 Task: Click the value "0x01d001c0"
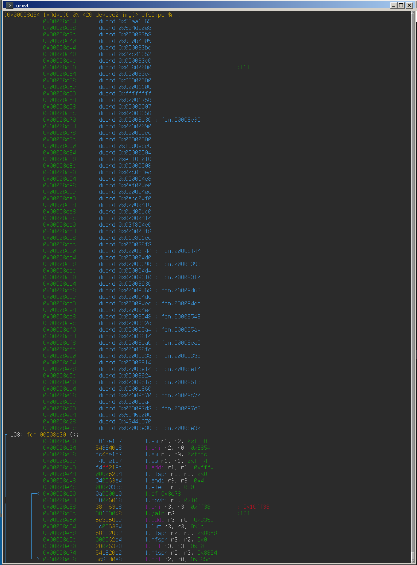(135, 212)
